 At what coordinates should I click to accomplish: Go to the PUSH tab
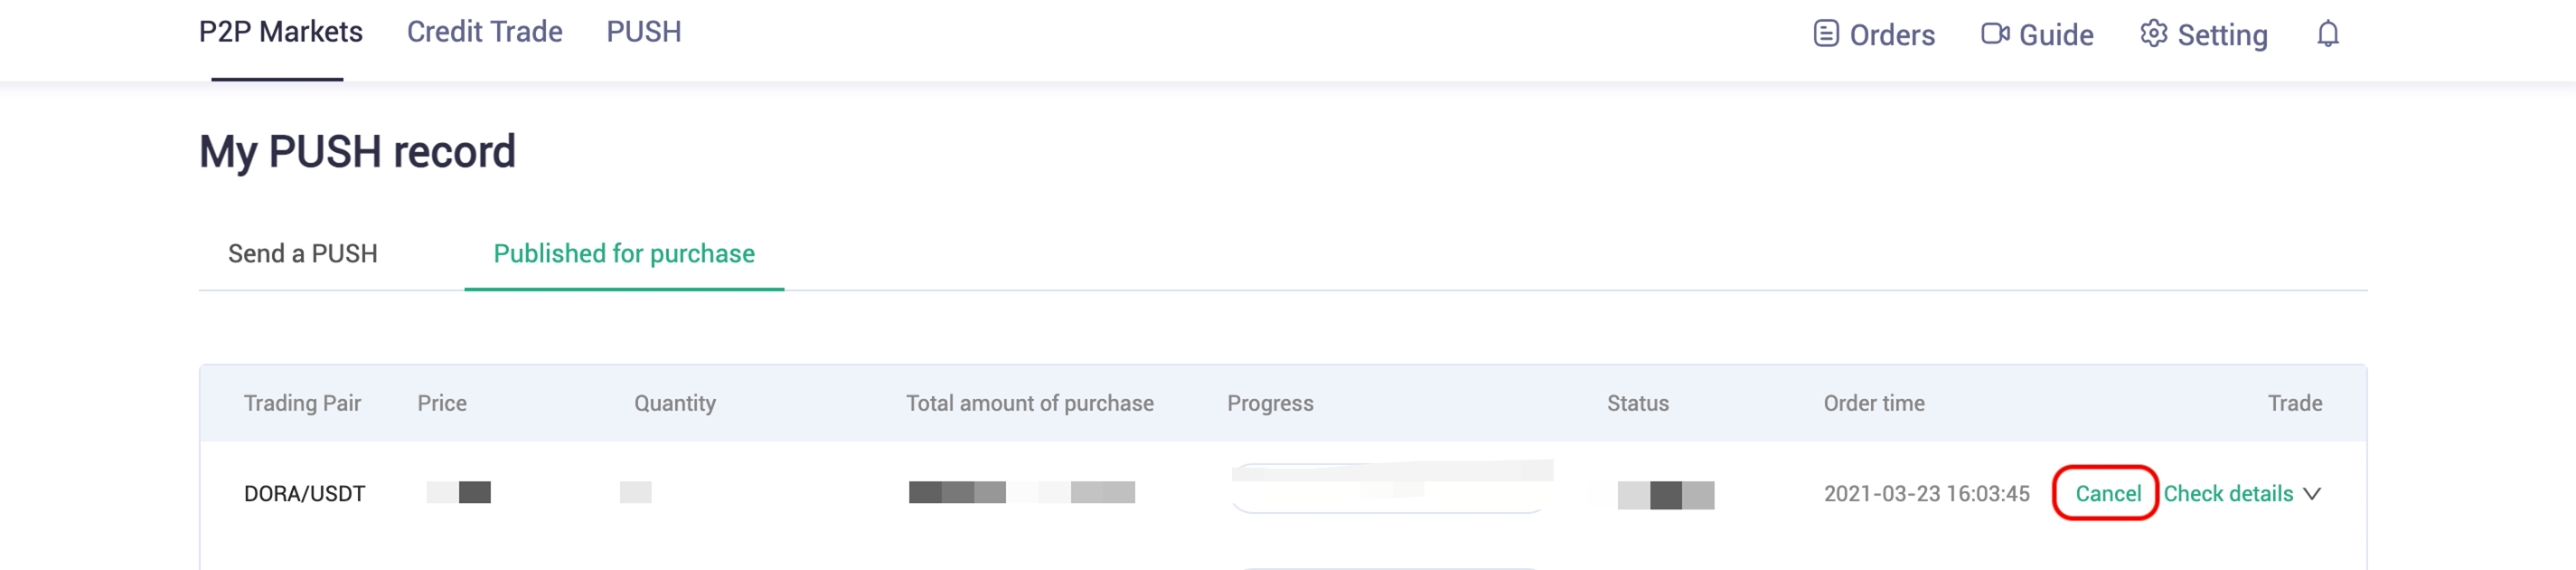pos(643,32)
